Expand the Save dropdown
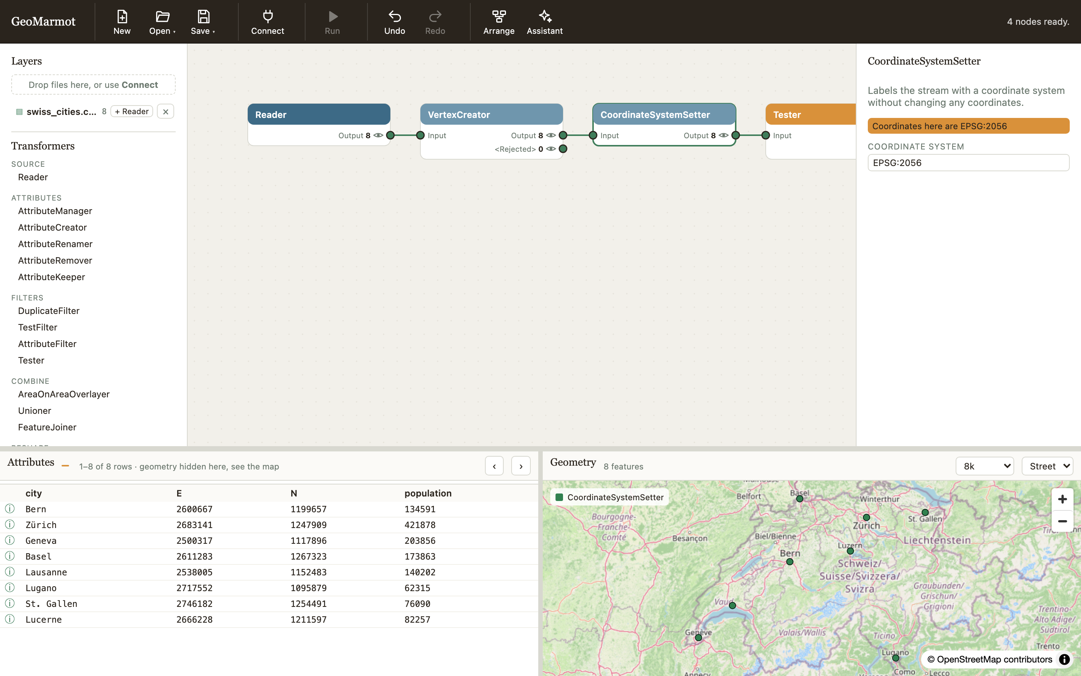This screenshot has width=1081, height=676. click(203, 22)
